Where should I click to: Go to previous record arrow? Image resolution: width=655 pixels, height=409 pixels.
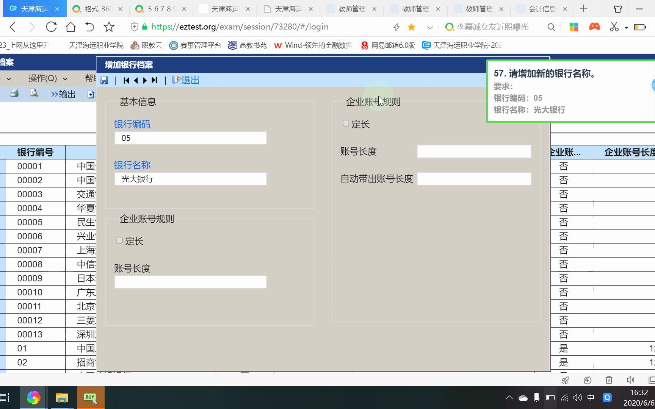(136, 80)
